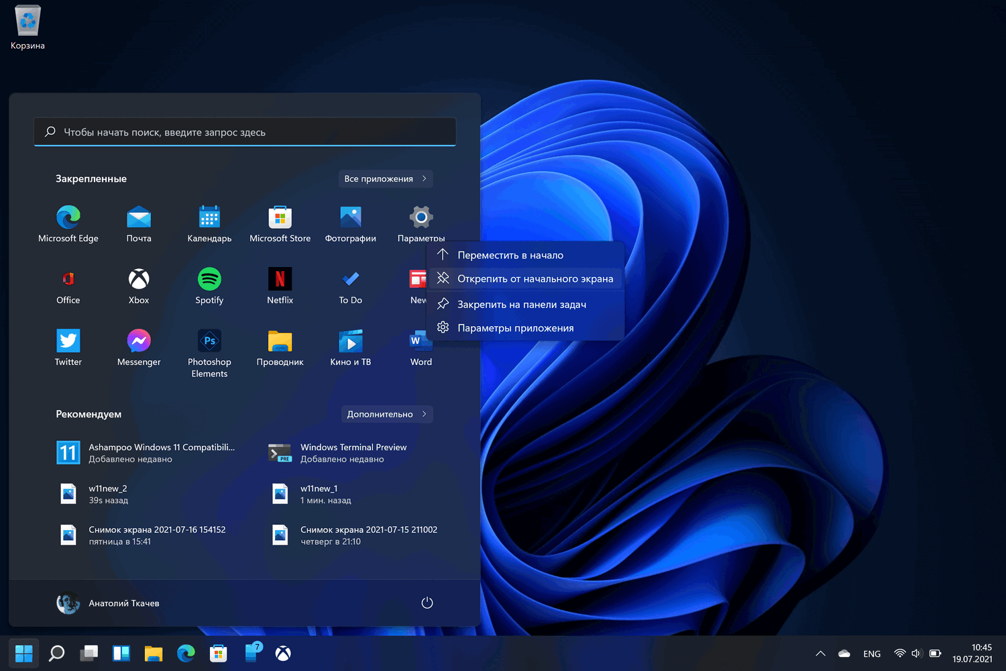Viewport: 1006px width, 671px height.
Task: Click the power button icon
Action: pyautogui.click(x=427, y=603)
